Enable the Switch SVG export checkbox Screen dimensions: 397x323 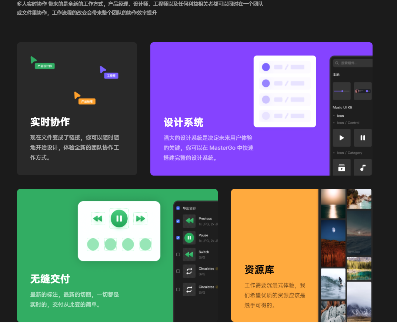(x=178, y=254)
